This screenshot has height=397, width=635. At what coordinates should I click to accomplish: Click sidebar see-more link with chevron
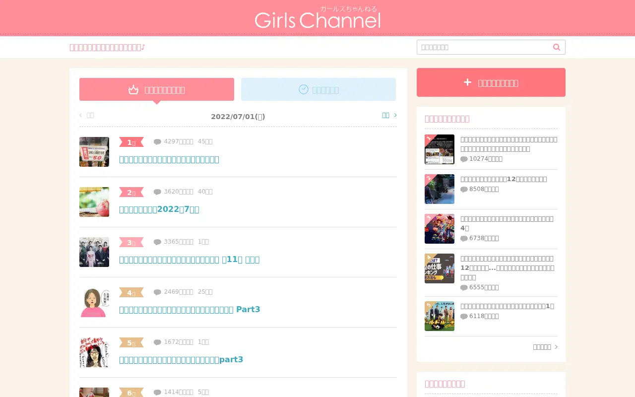click(545, 347)
